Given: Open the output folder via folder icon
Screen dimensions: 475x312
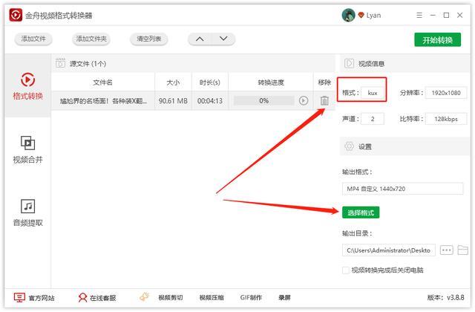Looking at the screenshot, I should 463,250.
